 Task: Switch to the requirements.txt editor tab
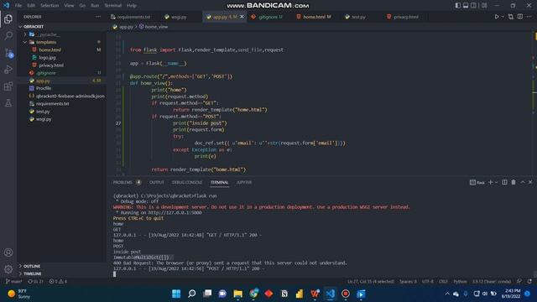(133, 17)
